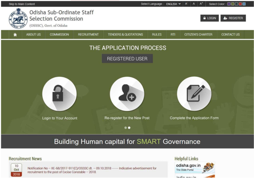The width and height of the screenshot is (254, 178).
Task: Click the pencil application form circle icon
Action: (x=194, y=94)
